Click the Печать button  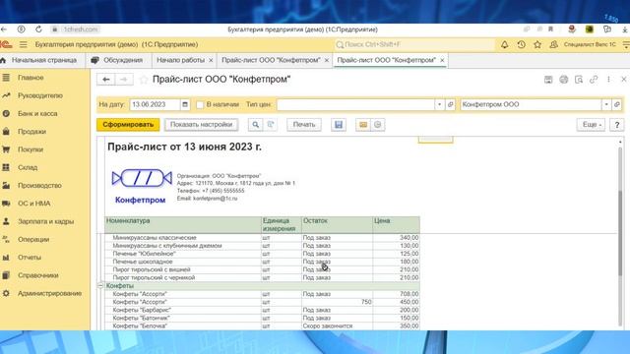[x=304, y=125]
